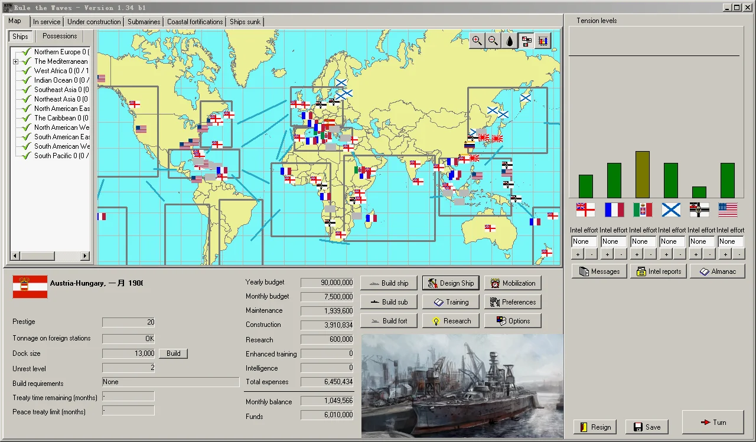Open Preferences
756x442 pixels.
click(x=513, y=302)
